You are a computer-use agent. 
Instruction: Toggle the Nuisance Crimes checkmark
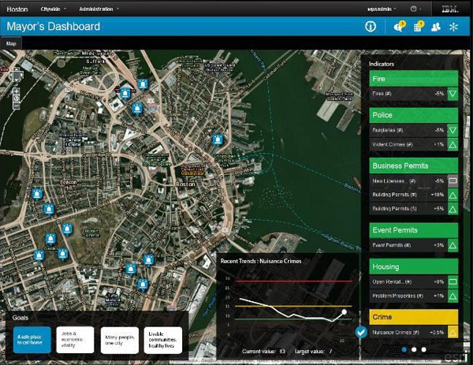pyautogui.click(x=360, y=332)
